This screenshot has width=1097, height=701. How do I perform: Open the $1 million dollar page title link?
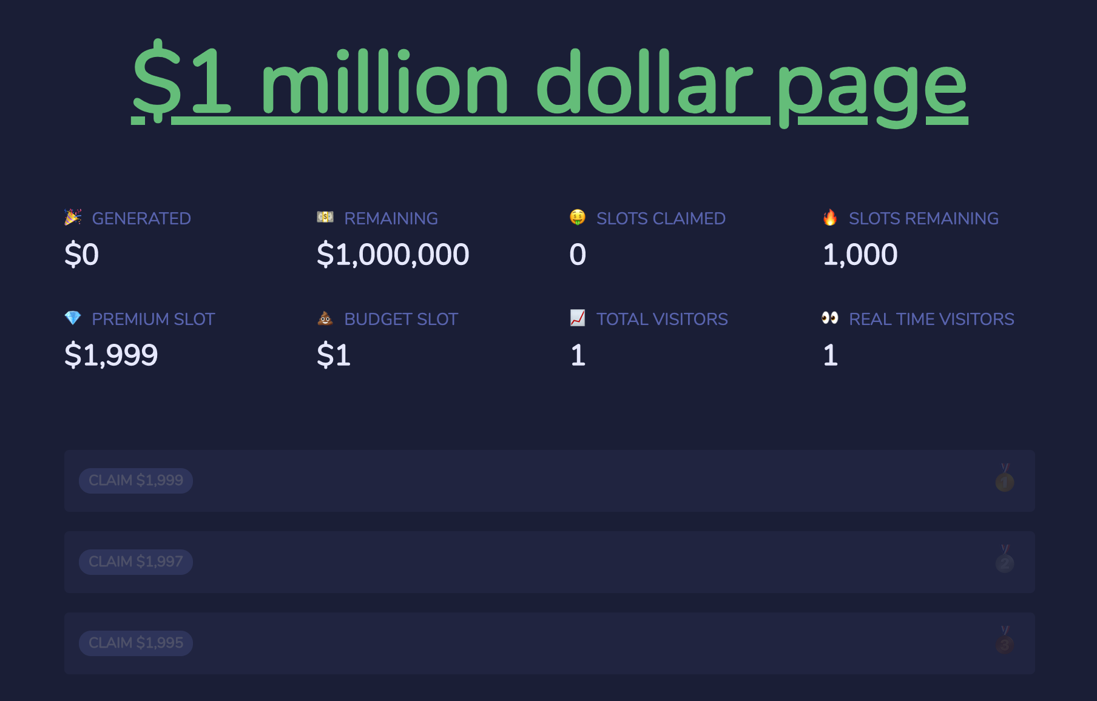549,82
